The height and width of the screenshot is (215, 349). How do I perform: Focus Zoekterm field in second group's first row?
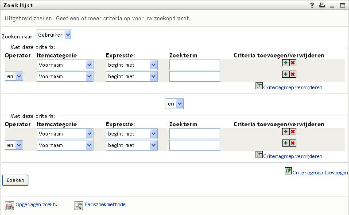(194, 134)
